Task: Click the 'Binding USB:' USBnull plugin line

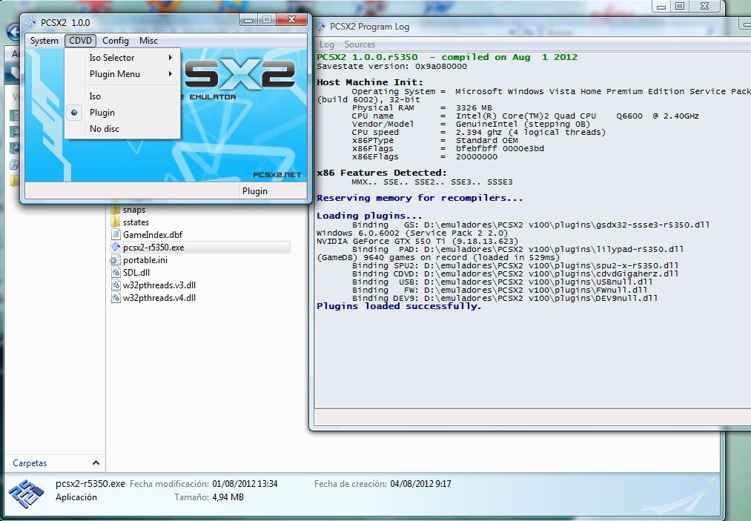Action: point(503,282)
